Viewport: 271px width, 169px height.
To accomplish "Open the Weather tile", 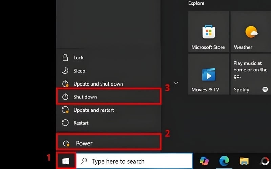I will [x=251, y=32].
